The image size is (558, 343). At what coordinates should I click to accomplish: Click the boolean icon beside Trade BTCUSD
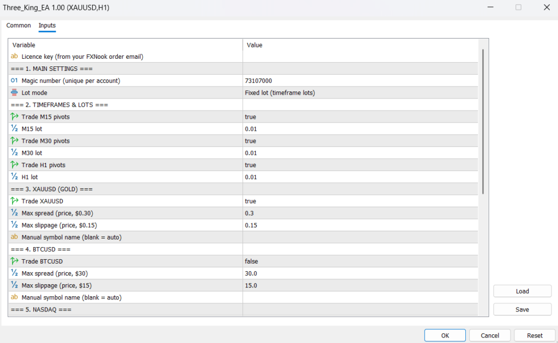(x=14, y=261)
